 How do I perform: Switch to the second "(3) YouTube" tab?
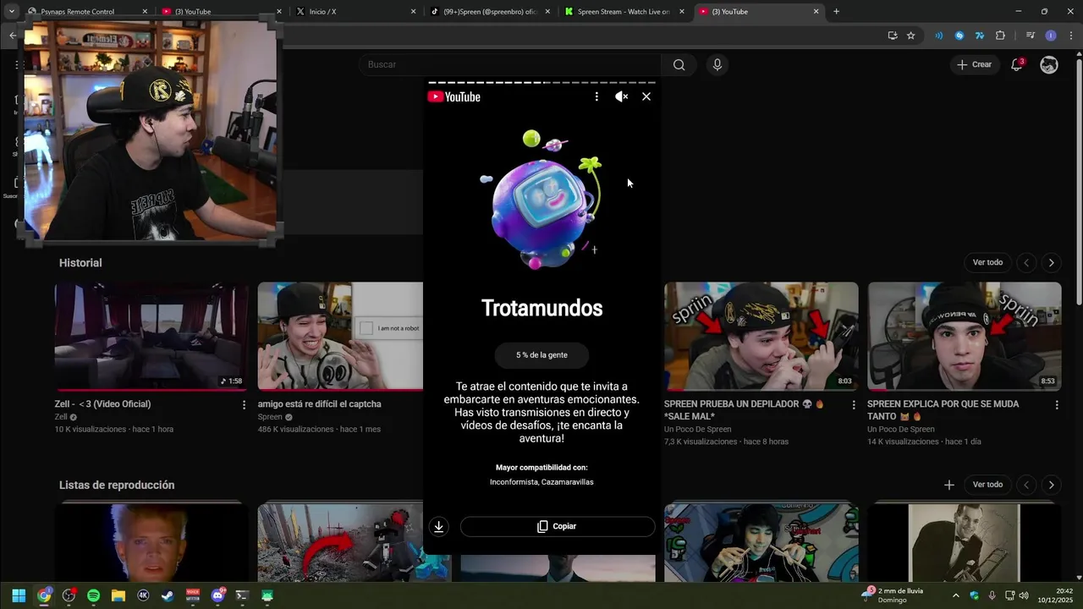coord(759,12)
